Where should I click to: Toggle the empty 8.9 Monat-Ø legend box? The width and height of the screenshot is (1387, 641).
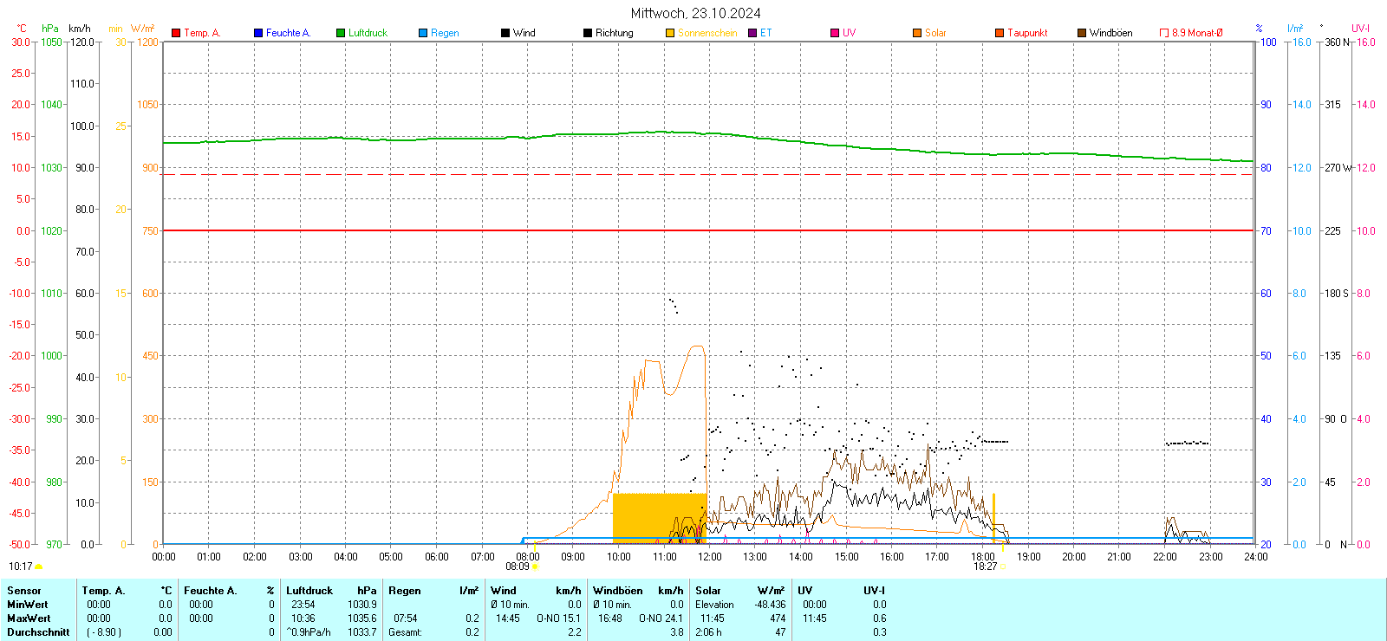click(1164, 33)
